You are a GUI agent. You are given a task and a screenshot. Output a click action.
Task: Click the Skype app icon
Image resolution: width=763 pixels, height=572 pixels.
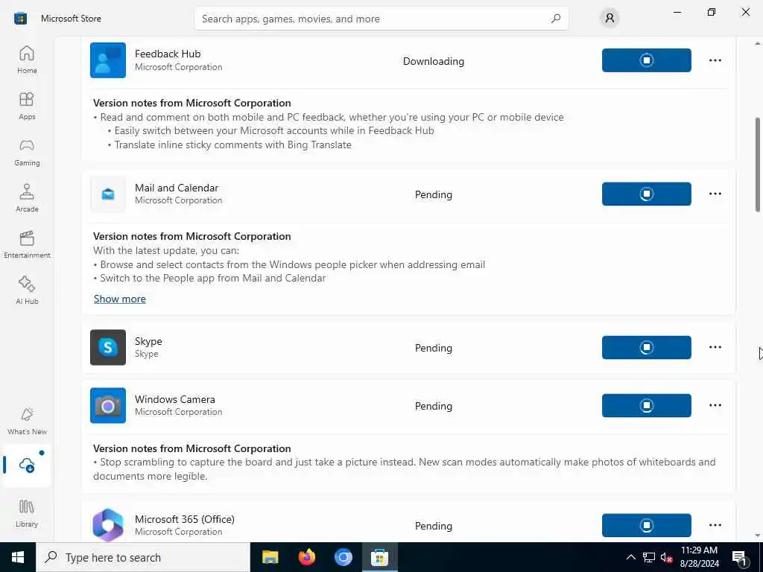108,347
